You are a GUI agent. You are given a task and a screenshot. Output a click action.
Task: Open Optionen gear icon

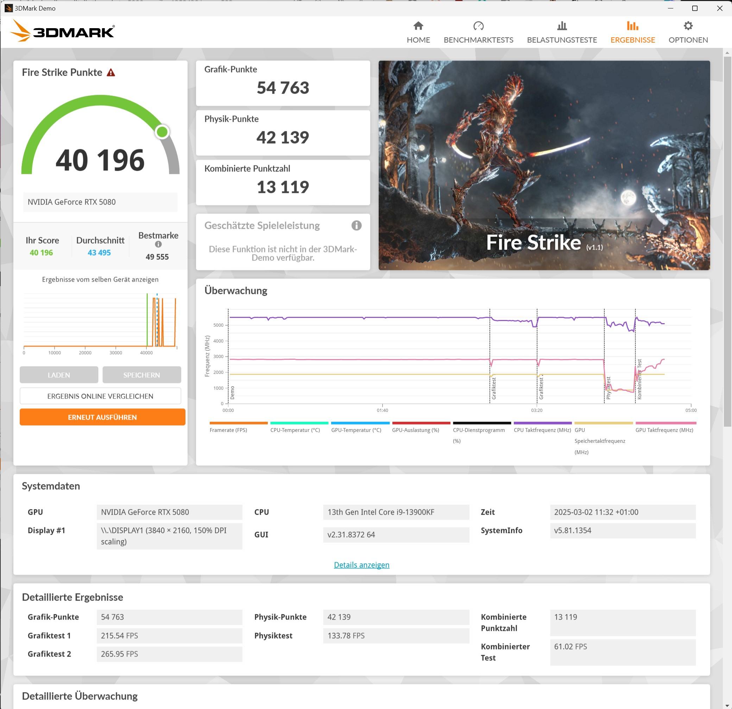(x=688, y=26)
